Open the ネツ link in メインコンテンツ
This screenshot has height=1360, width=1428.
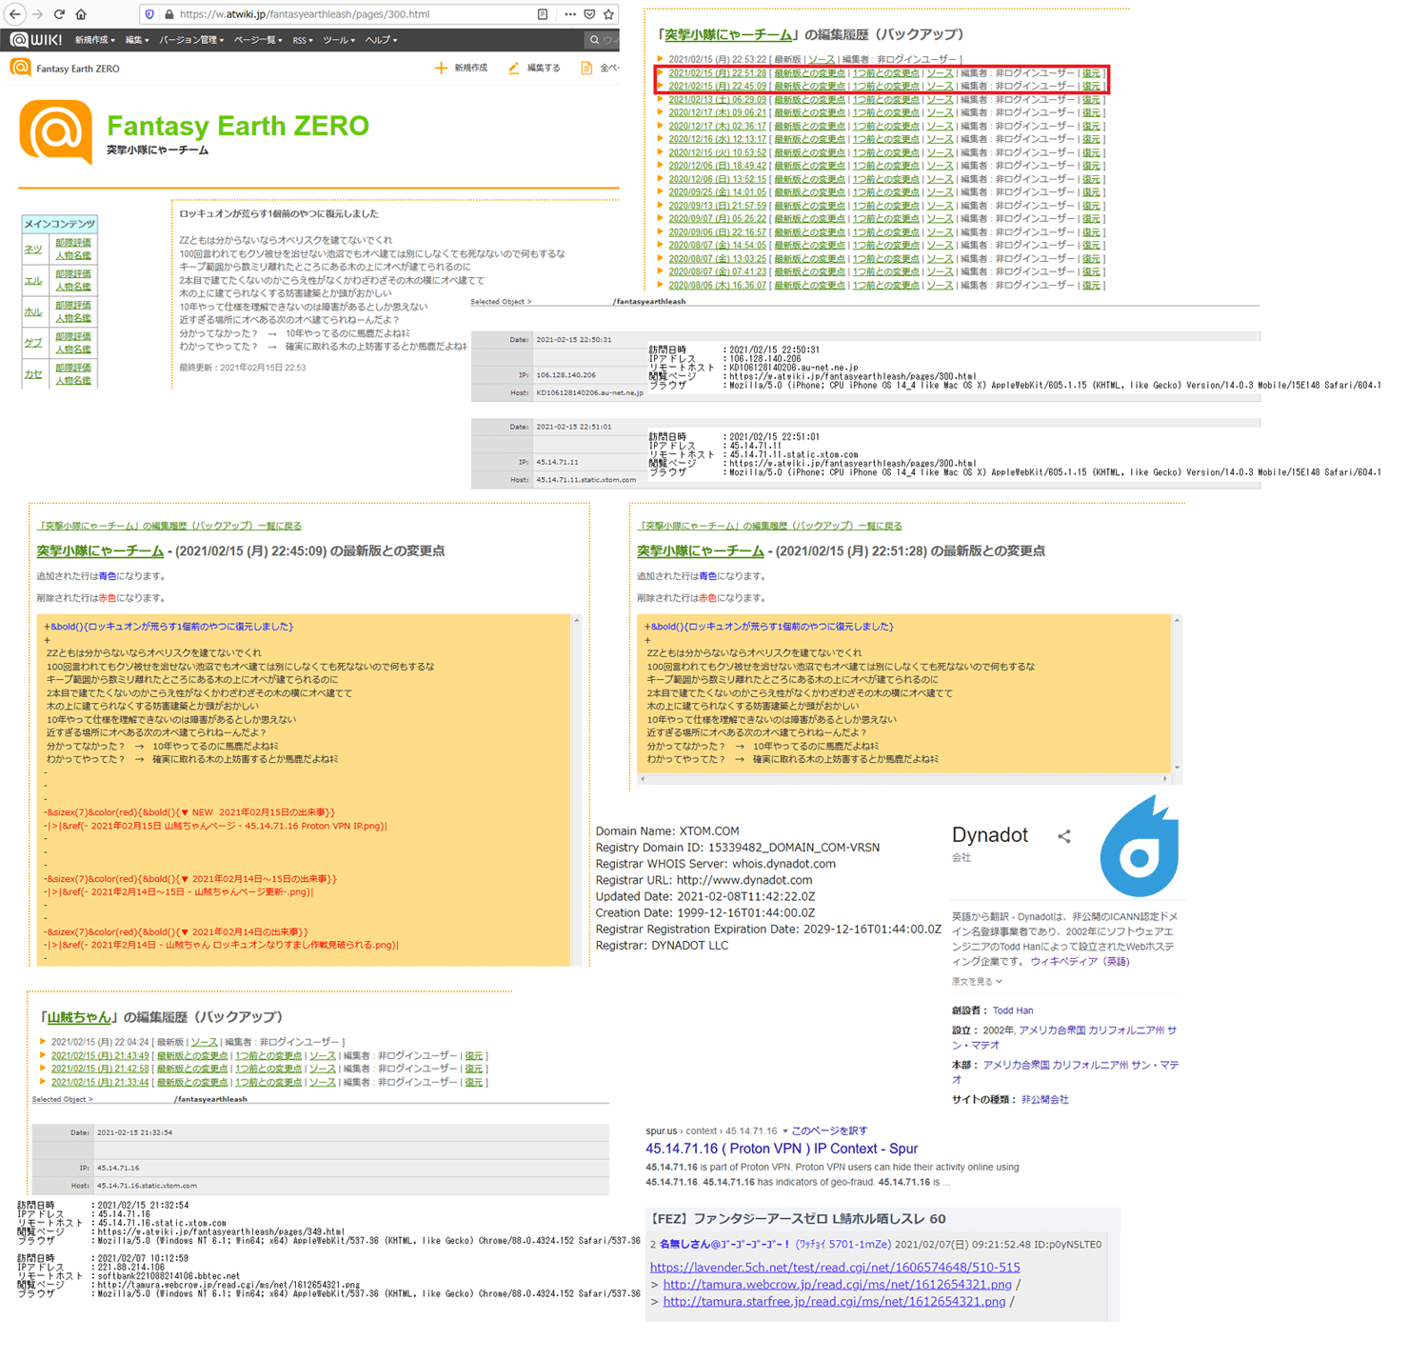[33, 250]
